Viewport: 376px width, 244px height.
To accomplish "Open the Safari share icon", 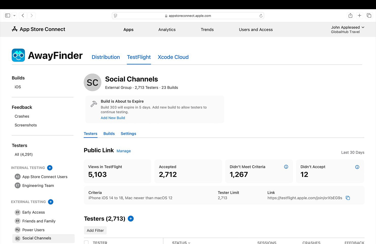I will 350,16.
